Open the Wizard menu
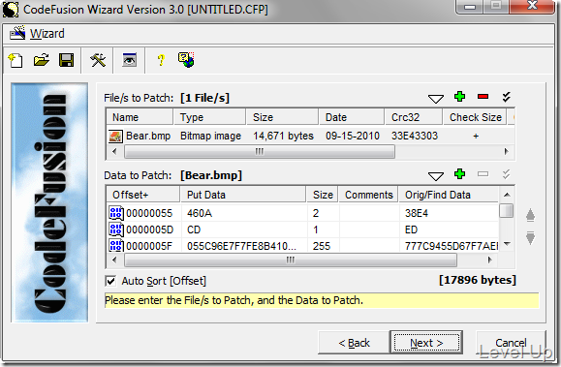The height and width of the screenshot is (367, 561). click(47, 34)
